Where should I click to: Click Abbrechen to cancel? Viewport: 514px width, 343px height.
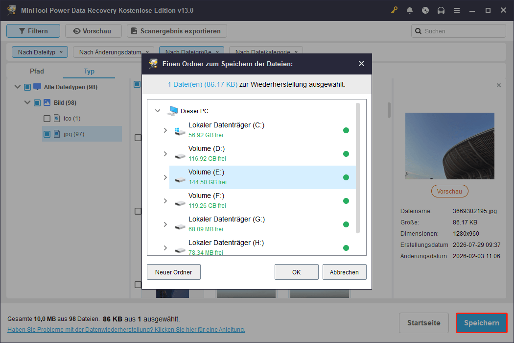coord(344,272)
